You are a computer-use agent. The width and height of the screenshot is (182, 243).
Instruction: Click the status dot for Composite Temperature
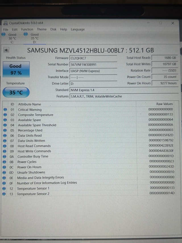(x=5, y=115)
